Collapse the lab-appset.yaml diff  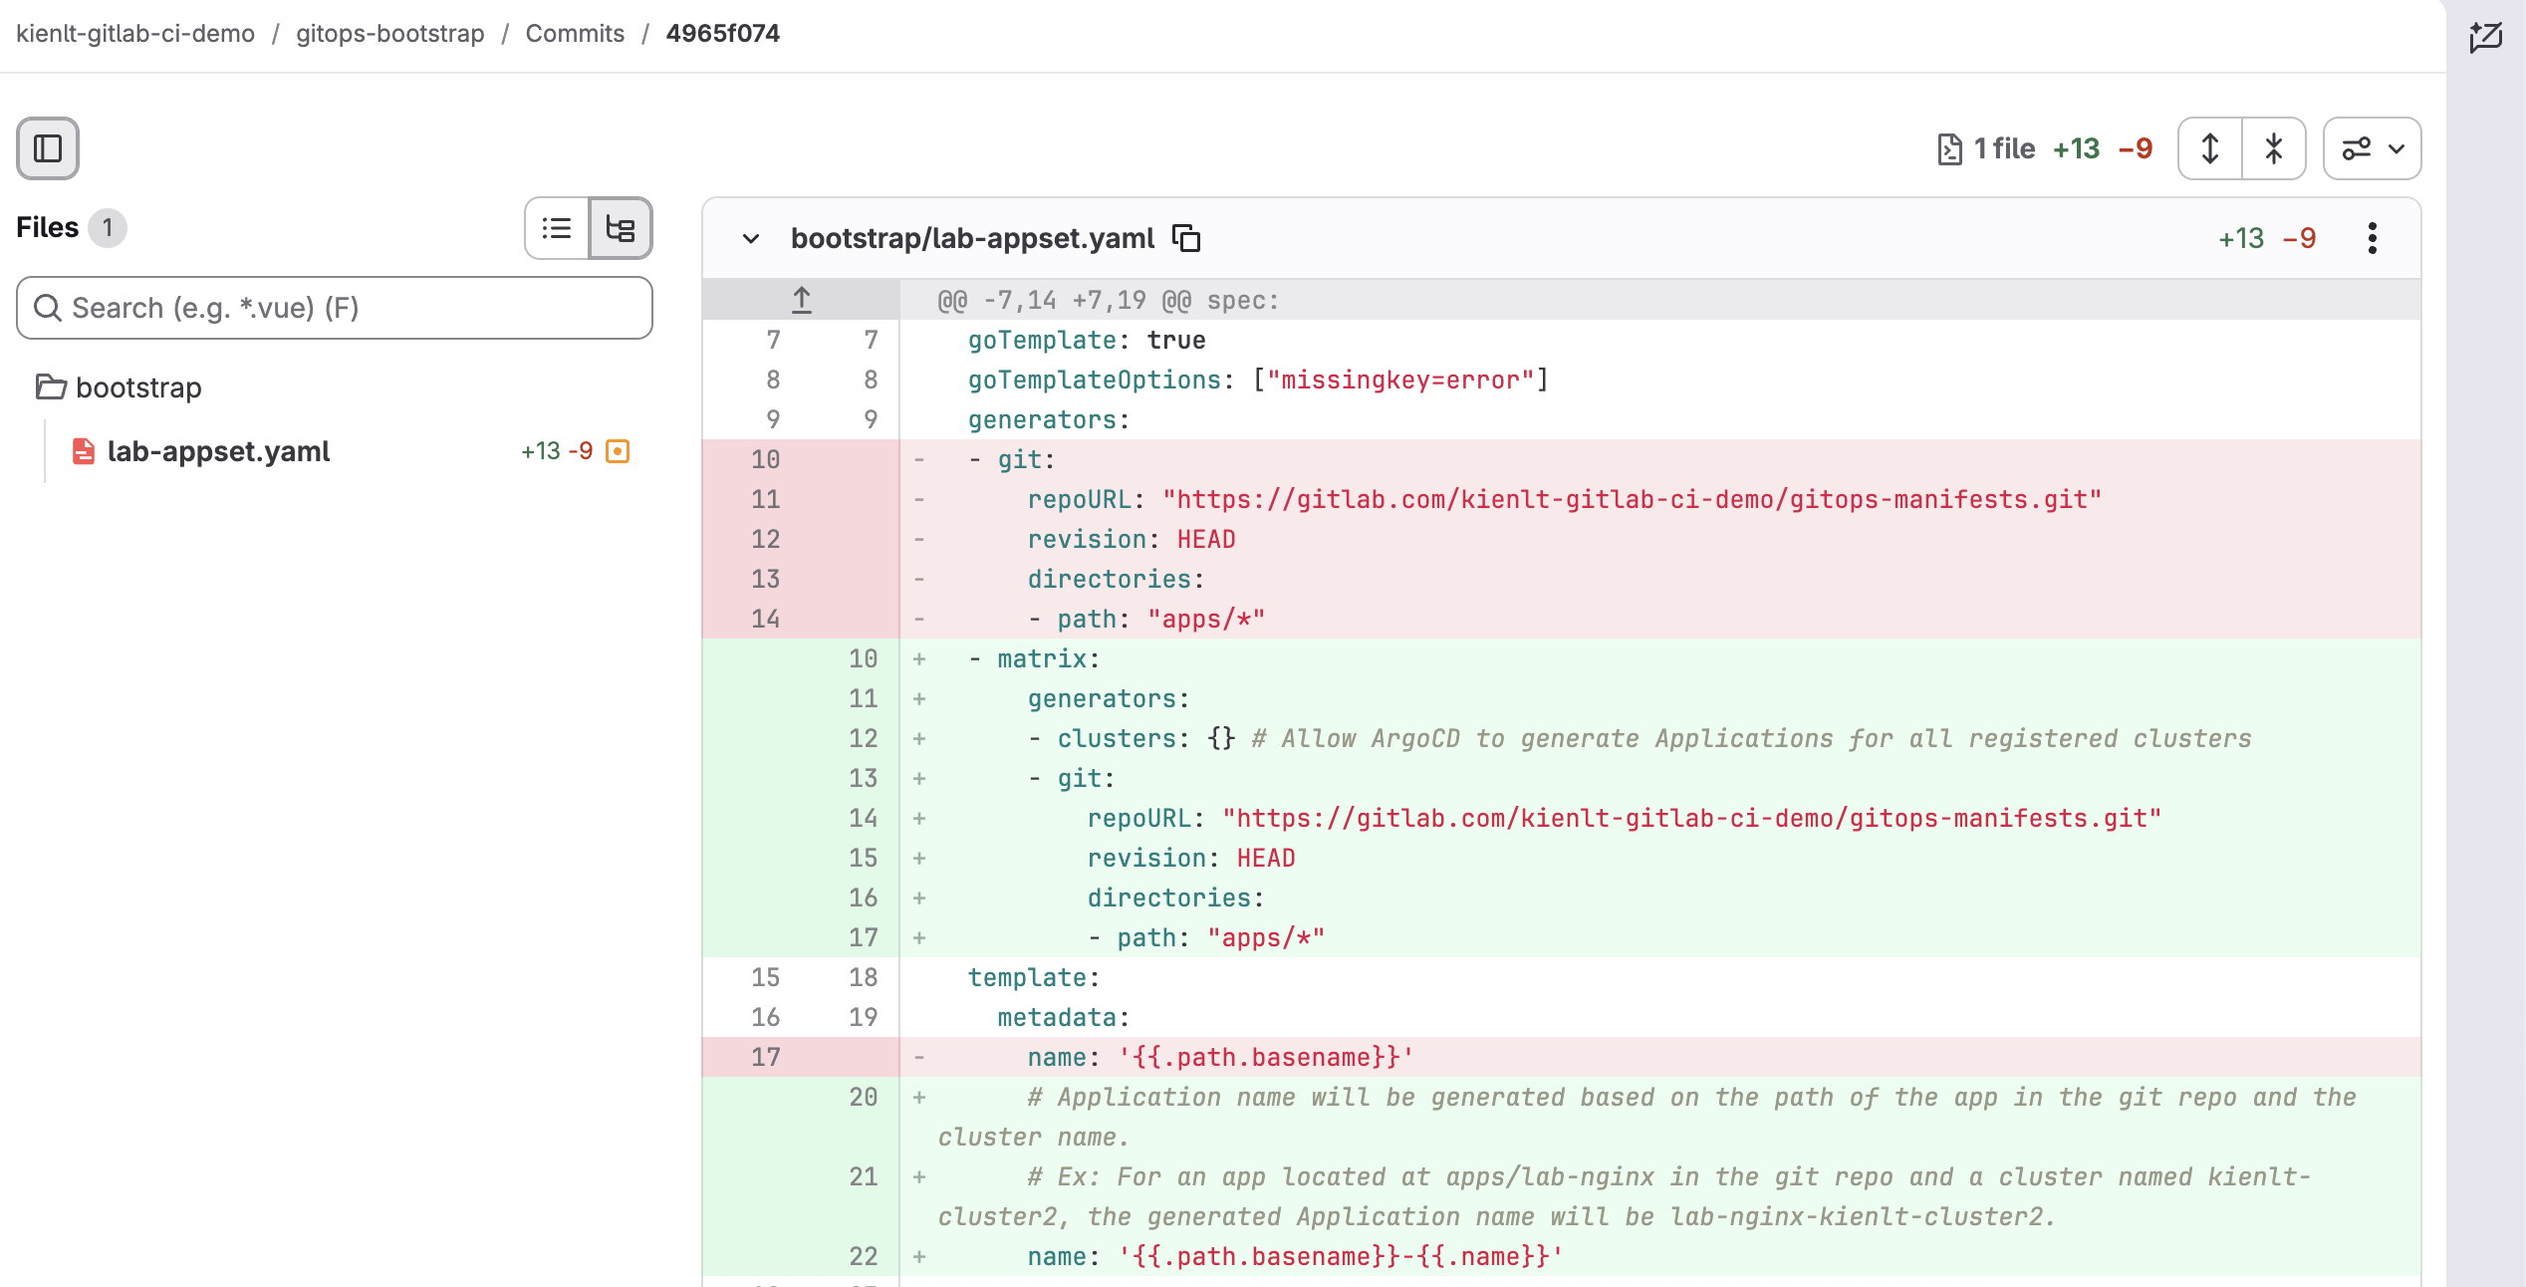(751, 238)
